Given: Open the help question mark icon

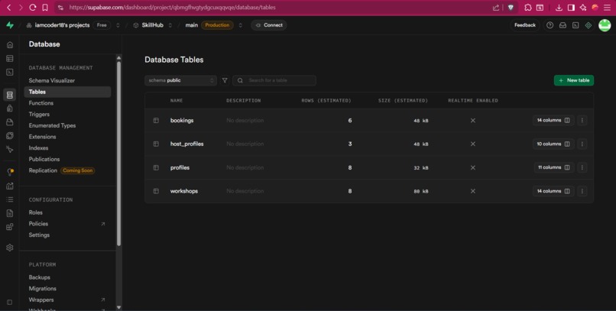Looking at the screenshot, I should pyautogui.click(x=550, y=25).
